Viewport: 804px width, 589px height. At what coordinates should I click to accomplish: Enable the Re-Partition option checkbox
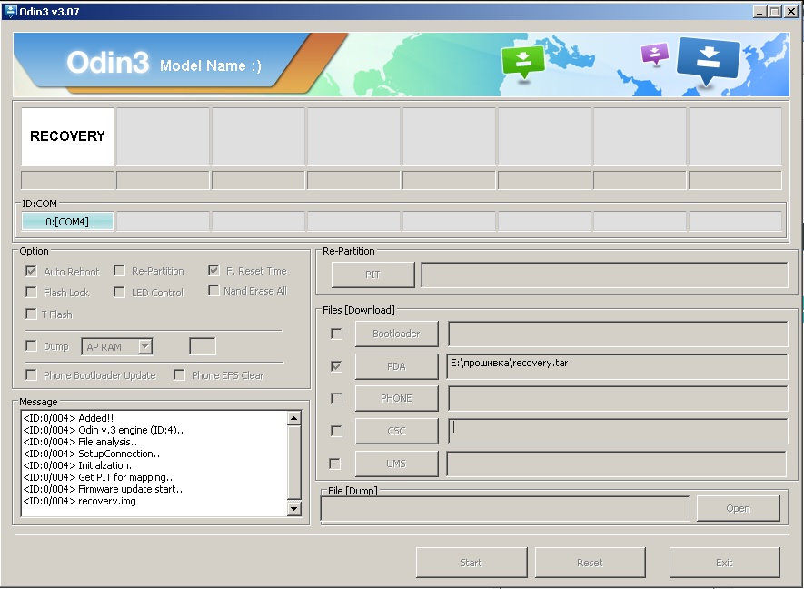click(119, 270)
